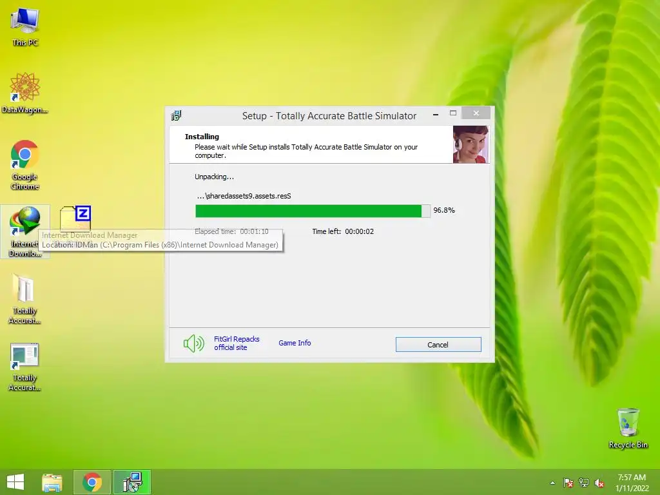Click the 96.8% progress value

[444, 210]
